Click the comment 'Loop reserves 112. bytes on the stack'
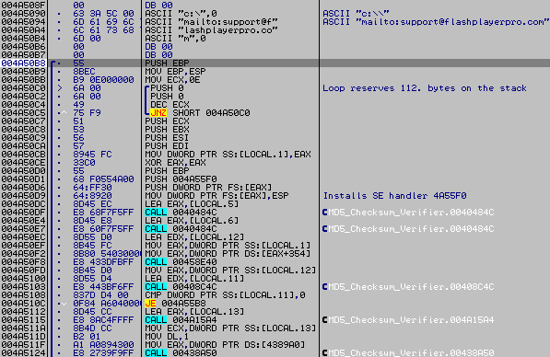 (x=425, y=88)
